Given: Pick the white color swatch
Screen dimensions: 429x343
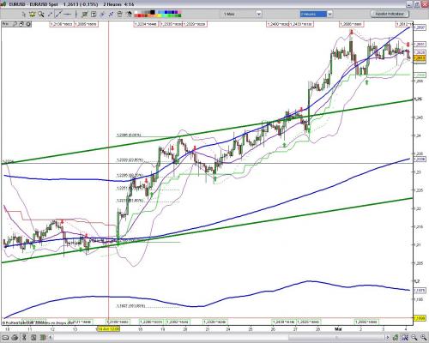Looking at the screenshot, I should pos(136,12).
